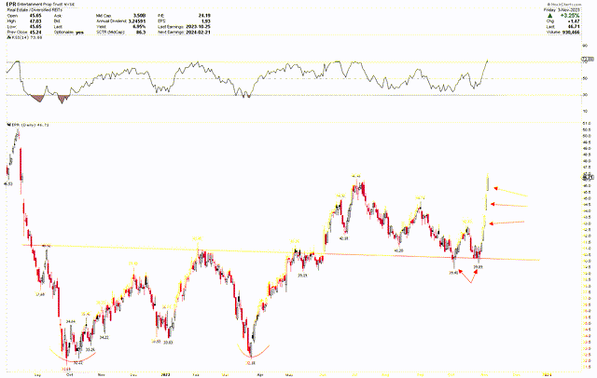
Task: Click the Optionable yes value
Action: pyautogui.click(x=79, y=33)
